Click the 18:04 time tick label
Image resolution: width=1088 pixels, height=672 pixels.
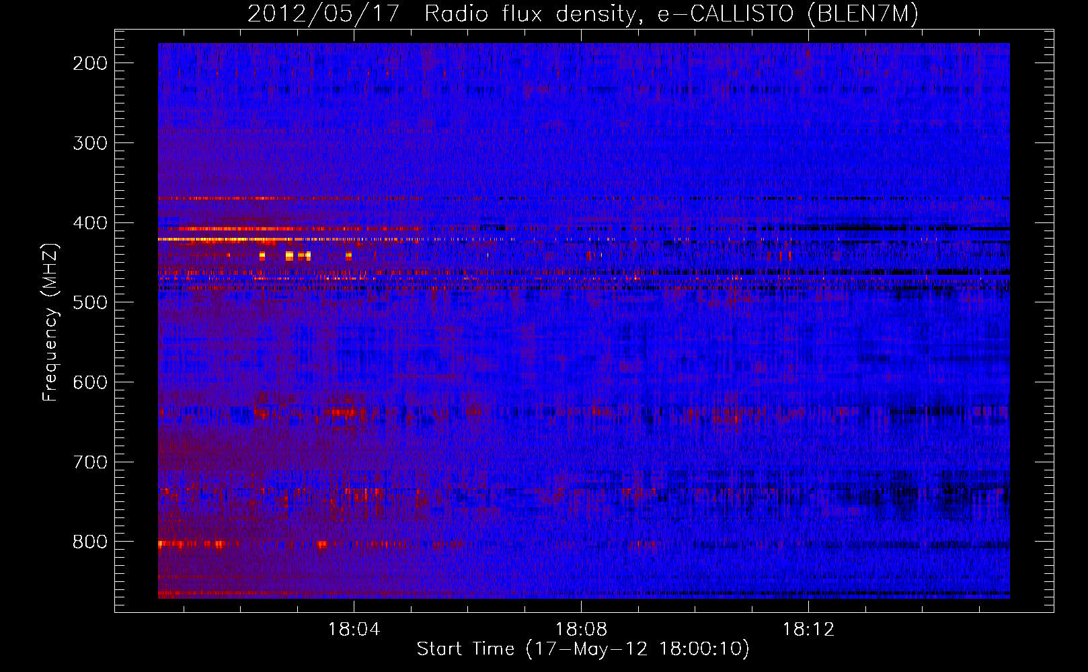coord(354,630)
